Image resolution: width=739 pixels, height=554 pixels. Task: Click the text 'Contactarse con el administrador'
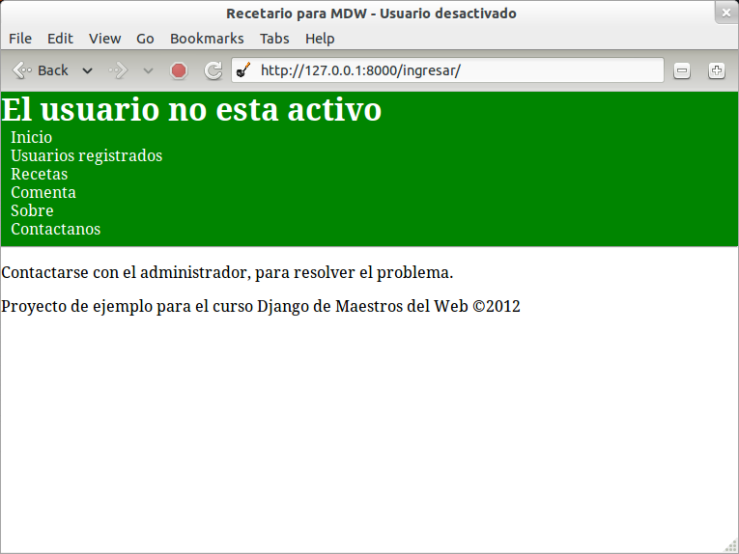(x=124, y=272)
